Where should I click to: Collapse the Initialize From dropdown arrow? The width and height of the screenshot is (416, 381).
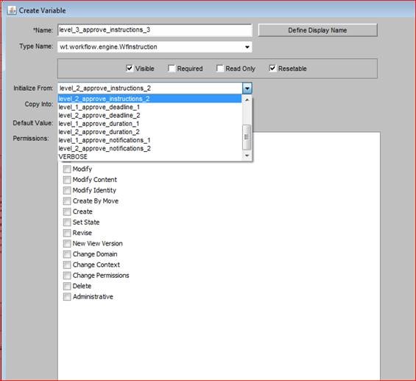coord(247,88)
